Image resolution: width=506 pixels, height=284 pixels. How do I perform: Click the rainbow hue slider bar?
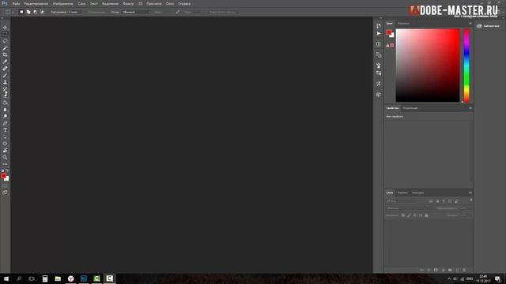[466, 65]
